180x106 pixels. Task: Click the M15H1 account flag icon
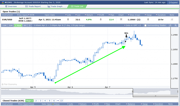pos(3,3)
